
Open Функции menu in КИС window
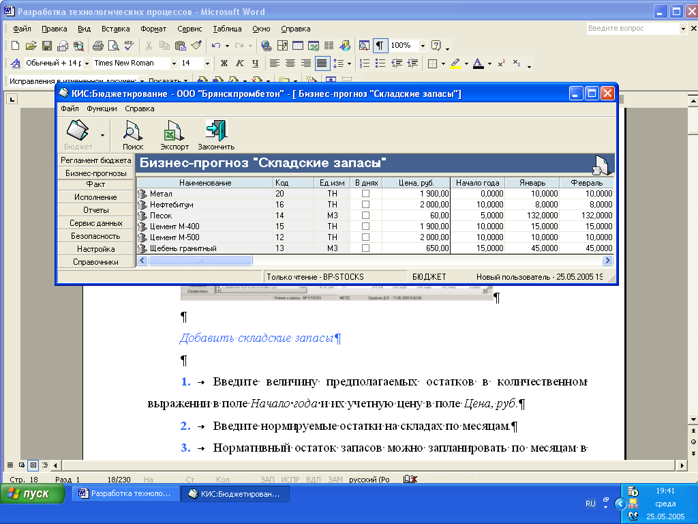click(x=102, y=108)
